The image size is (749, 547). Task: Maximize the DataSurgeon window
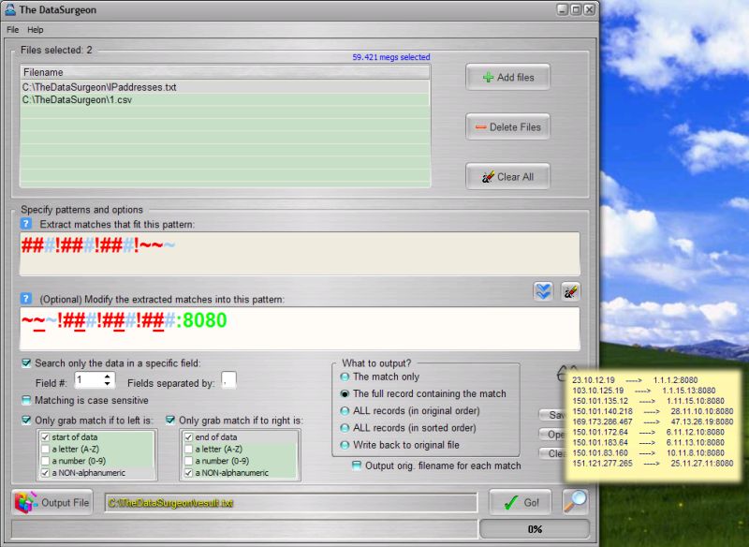click(x=576, y=9)
